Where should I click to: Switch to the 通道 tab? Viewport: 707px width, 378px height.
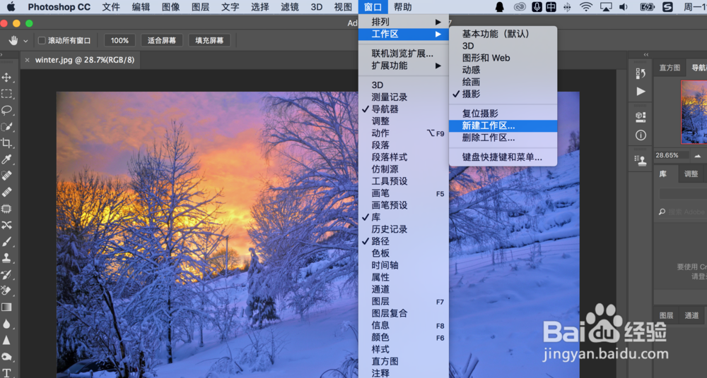tap(691, 315)
